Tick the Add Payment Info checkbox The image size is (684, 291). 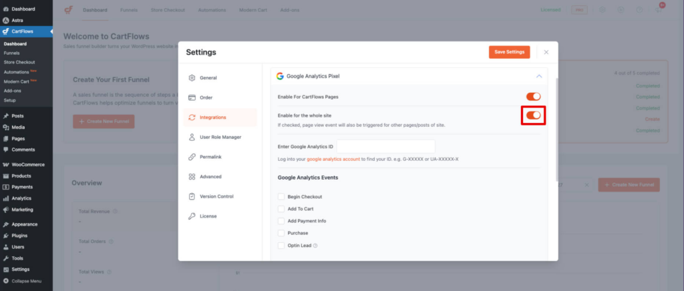pyautogui.click(x=281, y=221)
